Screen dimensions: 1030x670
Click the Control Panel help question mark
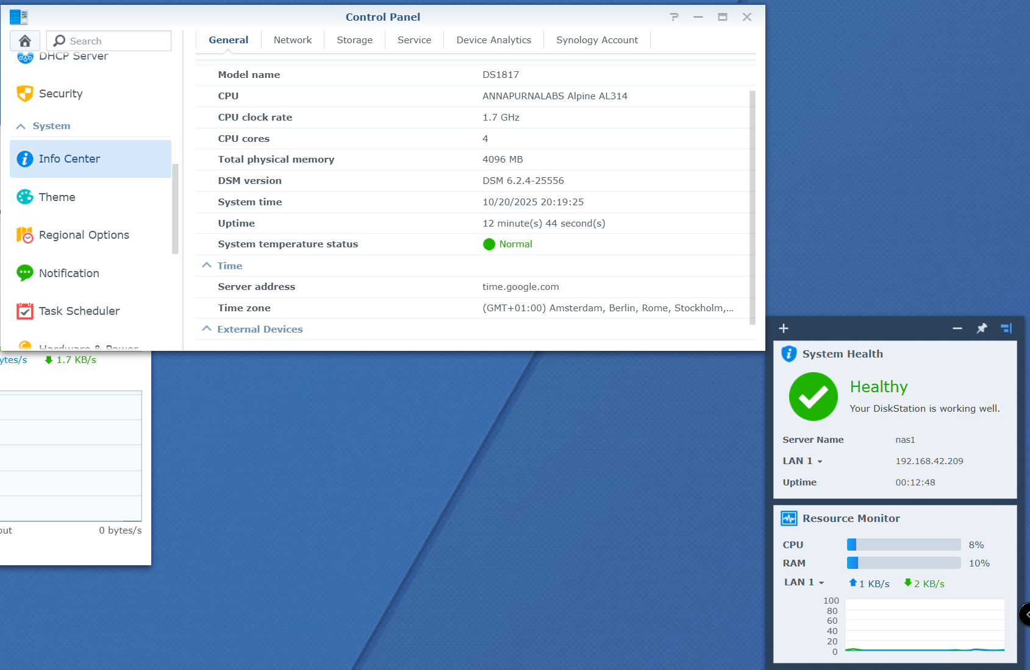pyautogui.click(x=674, y=17)
